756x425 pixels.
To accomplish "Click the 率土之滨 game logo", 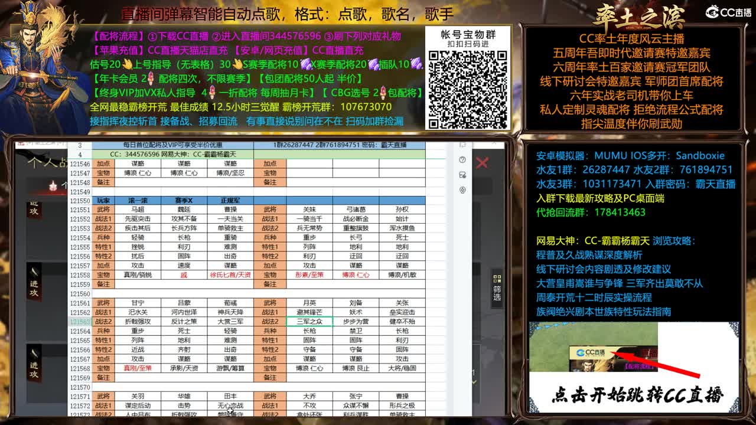I will click(638, 17).
